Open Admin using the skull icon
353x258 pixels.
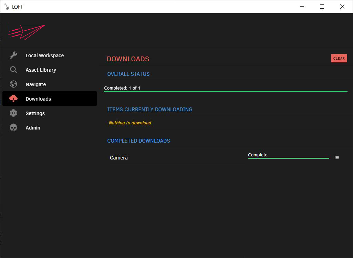pyautogui.click(x=13, y=127)
